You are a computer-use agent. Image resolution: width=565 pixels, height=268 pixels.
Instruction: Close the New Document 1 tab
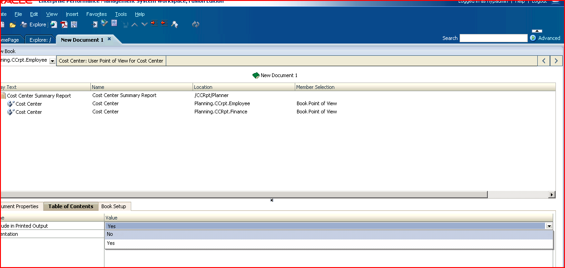point(109,39)
